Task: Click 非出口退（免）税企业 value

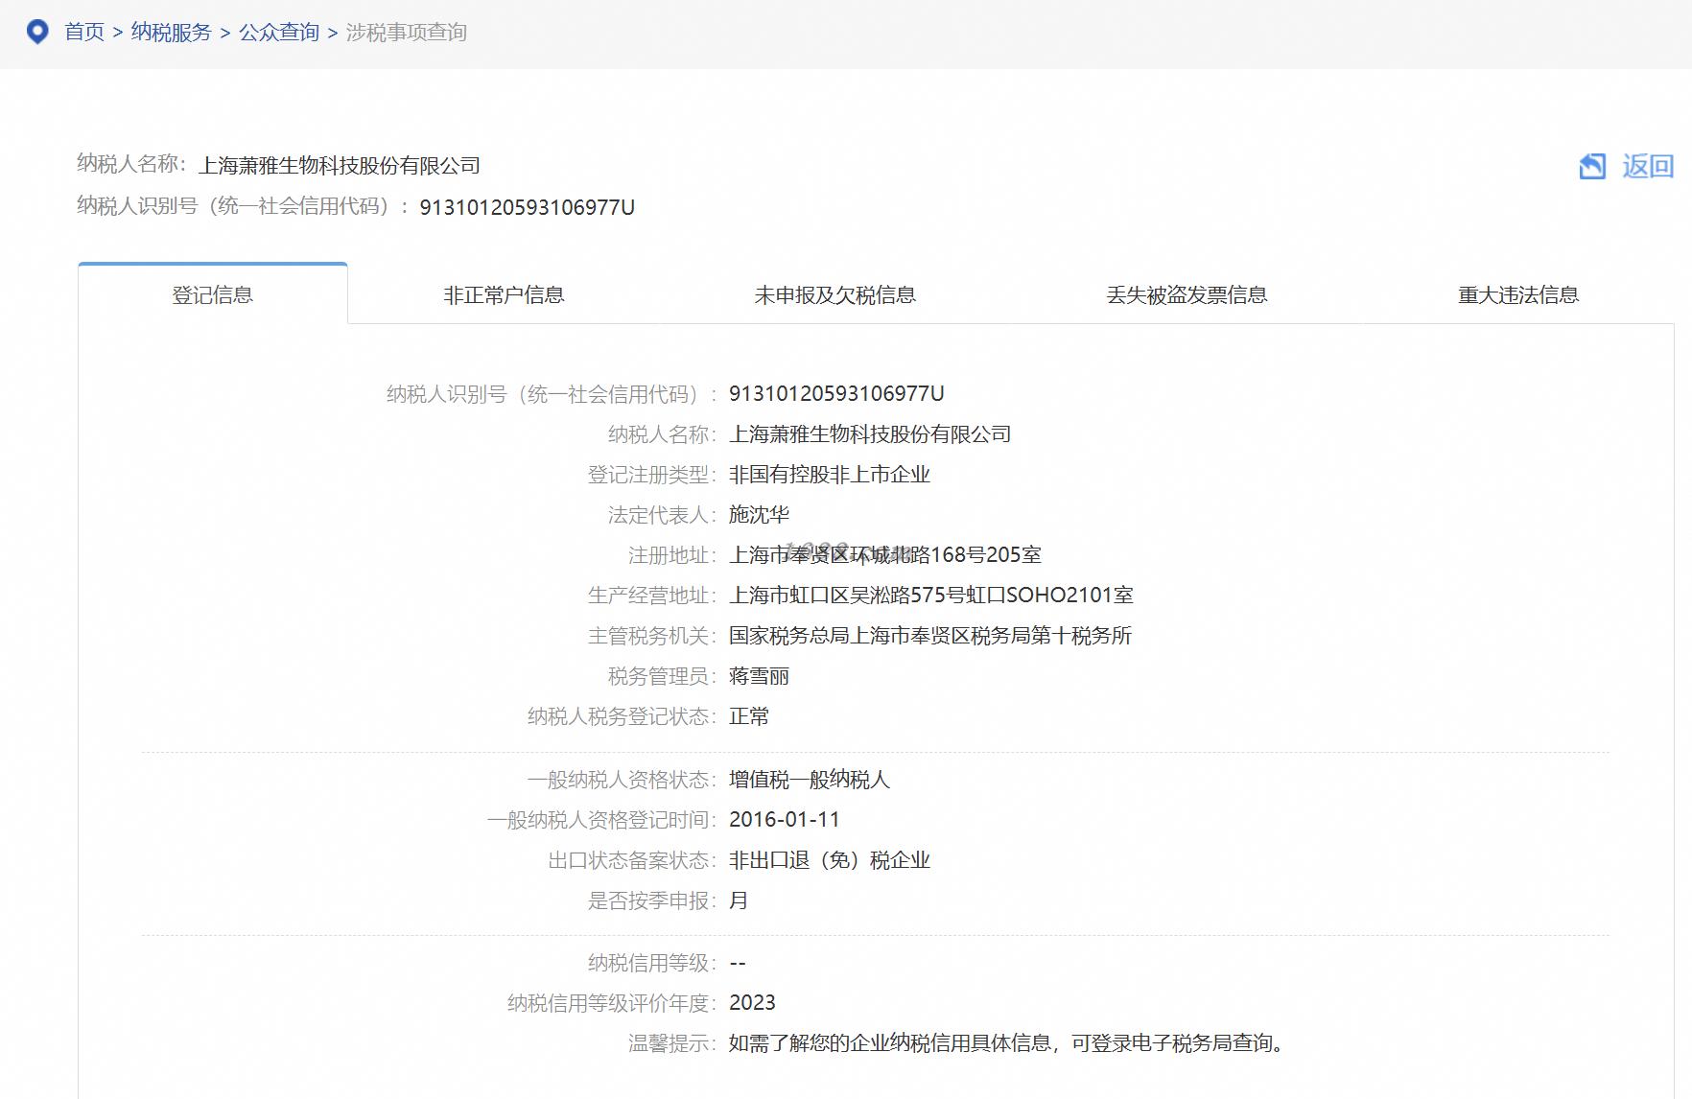Action: point(830,860)
